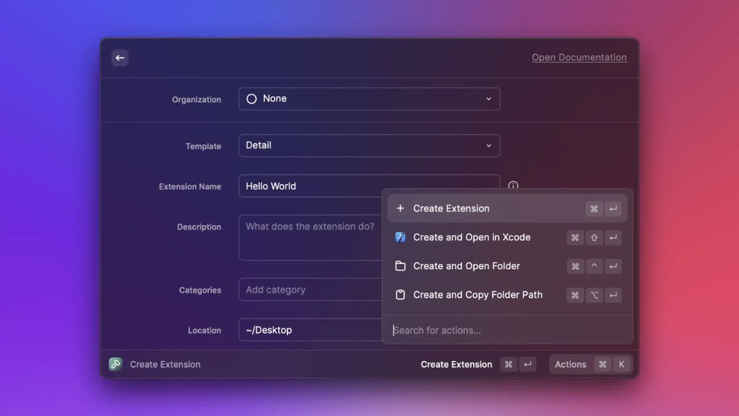This screenshot has width=739, height=416.
Task: Click the clipboard icon in actions menu
Action: point(400,295)
